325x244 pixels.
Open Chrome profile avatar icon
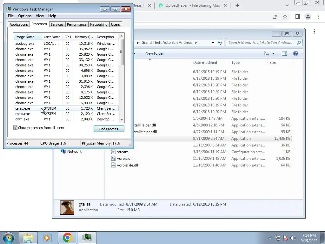(308, 17)
